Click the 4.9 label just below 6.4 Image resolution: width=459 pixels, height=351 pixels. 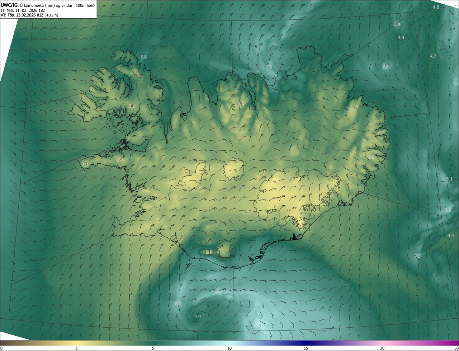coord(401,37)
